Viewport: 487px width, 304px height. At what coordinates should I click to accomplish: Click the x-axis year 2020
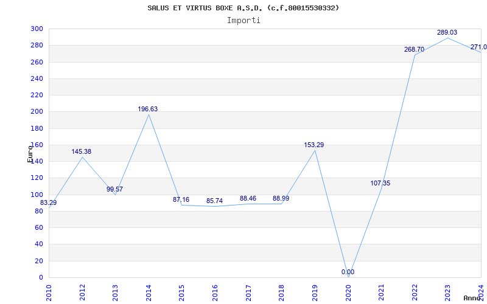[x=348, y=292]
